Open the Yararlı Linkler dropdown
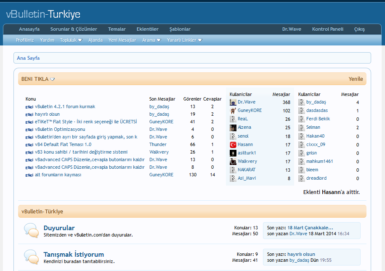The image size is (385, 271). pyautogui.click(x=184, y=40)
